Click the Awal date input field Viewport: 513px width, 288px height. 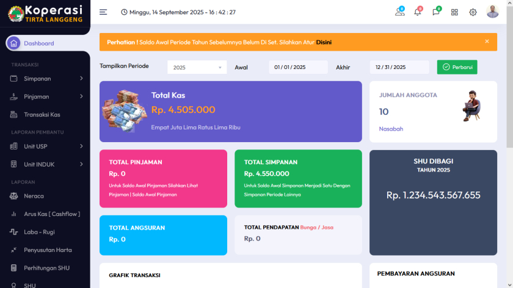(298, 68)
